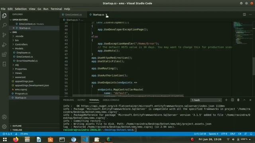The width and height of the screenshot is (255, 143).
Task: Switch to the Debug Console tab
Action: (x=111, y=100)
